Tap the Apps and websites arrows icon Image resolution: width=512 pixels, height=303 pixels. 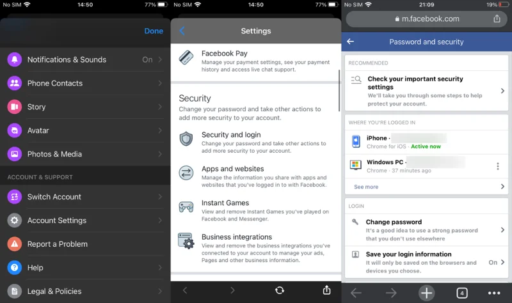click(186, 173)
